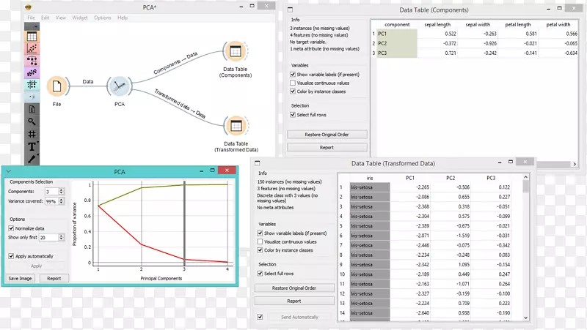Enable Visualize continuous values in Components table window

pos(293,83)
